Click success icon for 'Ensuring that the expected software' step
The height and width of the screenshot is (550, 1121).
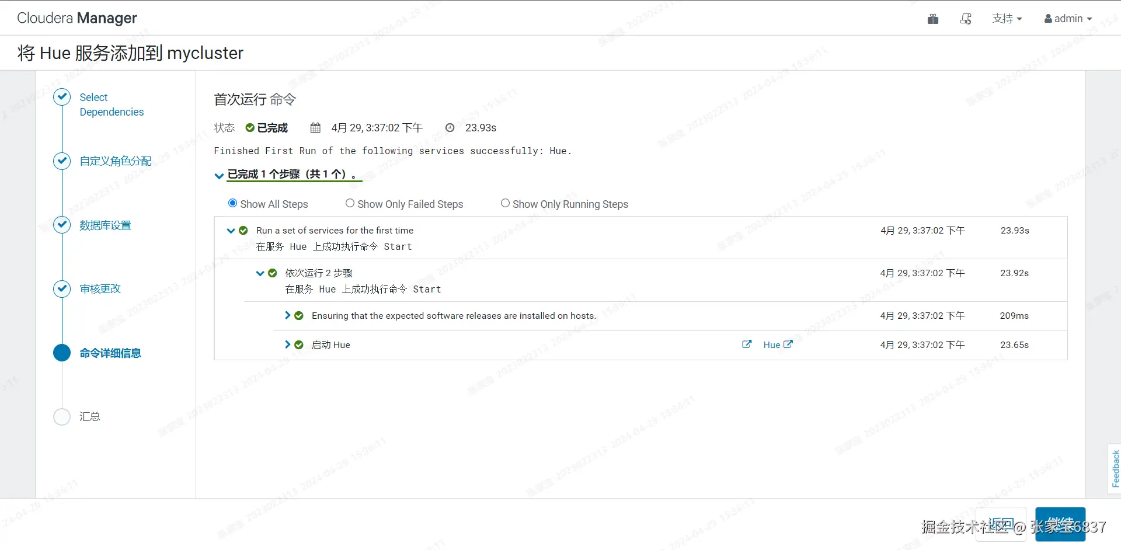(299, 316)
